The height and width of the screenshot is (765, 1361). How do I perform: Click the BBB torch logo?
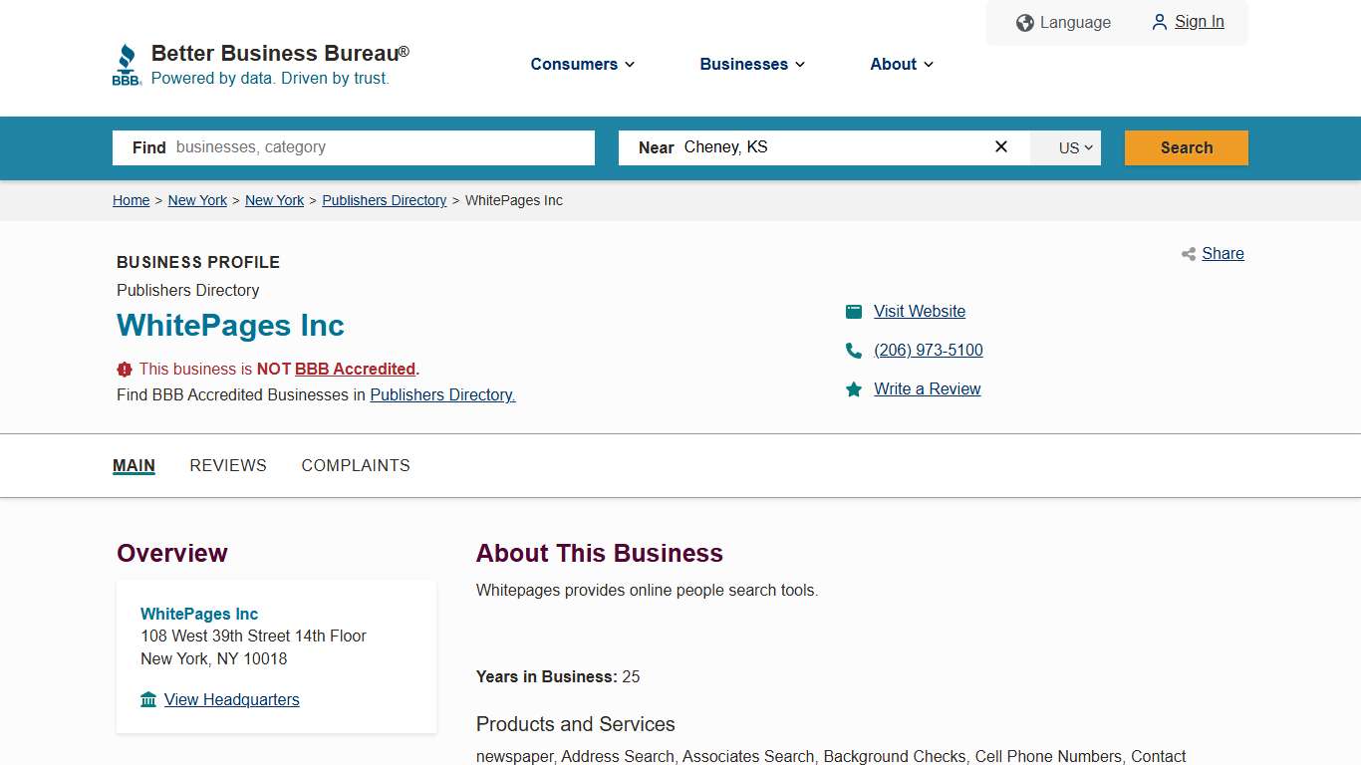tap(127, 63)
